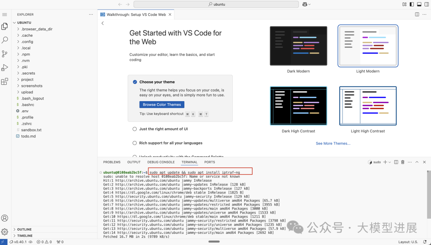Split the editor to the right
This screenshot has height=245, width=431.
(x=417, y=15)
